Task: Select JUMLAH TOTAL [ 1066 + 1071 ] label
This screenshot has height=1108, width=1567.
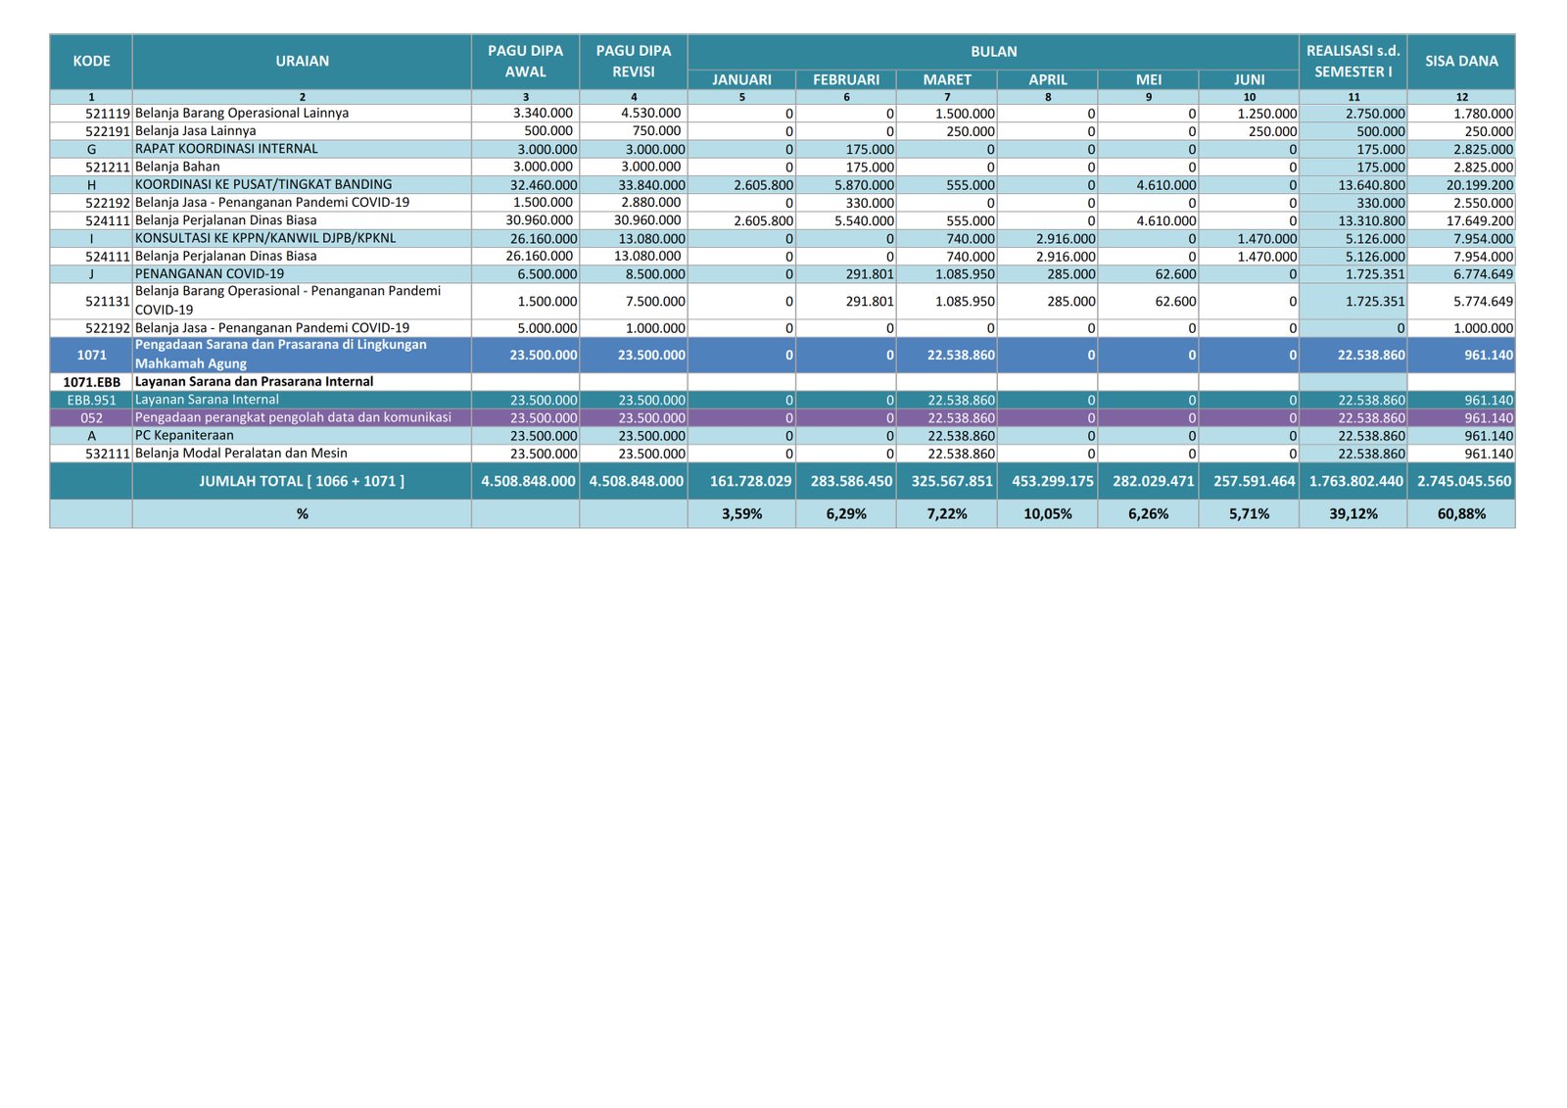Action: pyautogui.click(x=302, y=481)
